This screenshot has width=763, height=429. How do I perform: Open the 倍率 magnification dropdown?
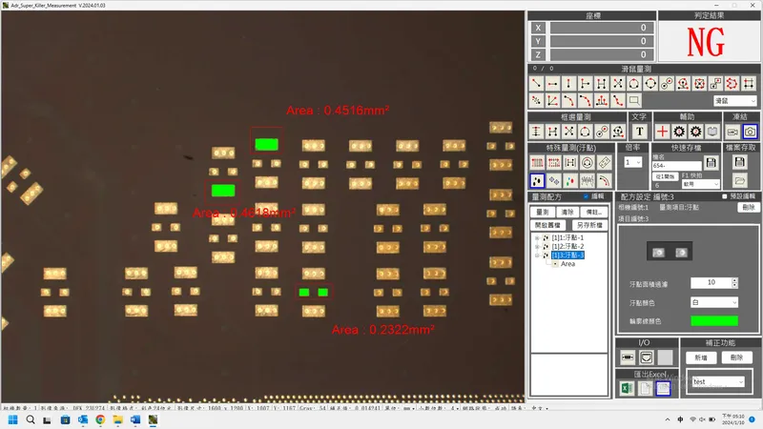coord(632,162)
